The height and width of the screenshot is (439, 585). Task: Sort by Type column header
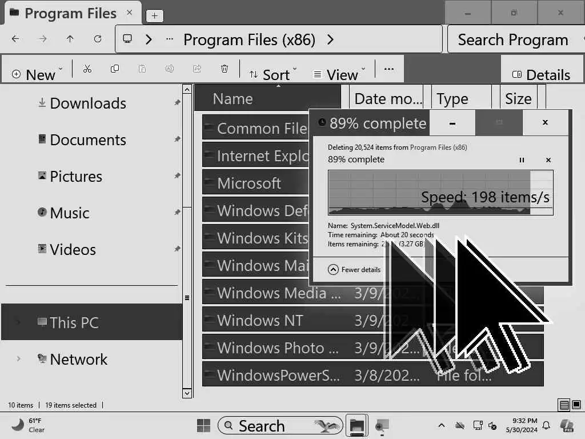pos(463,98)
